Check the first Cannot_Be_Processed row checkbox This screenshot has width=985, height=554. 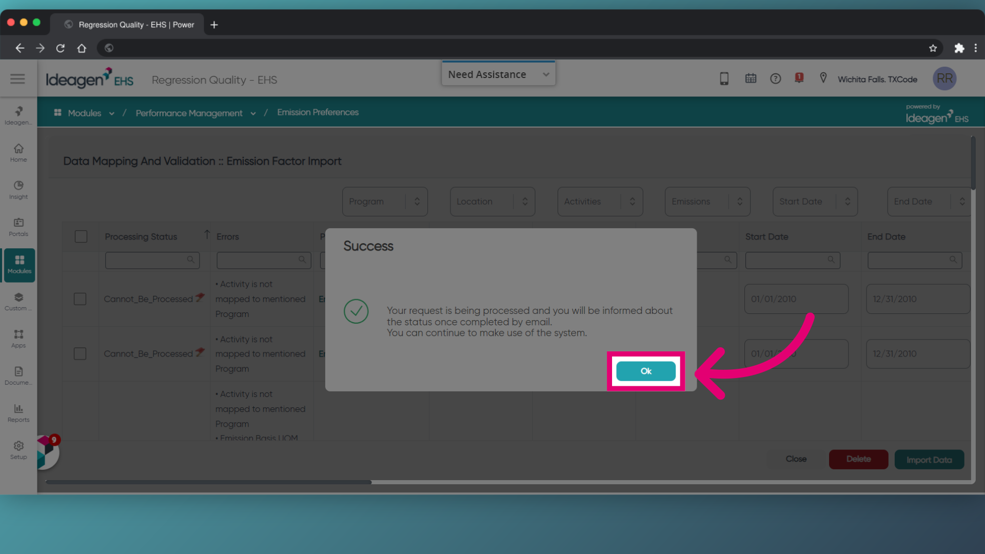coord(80,299)
